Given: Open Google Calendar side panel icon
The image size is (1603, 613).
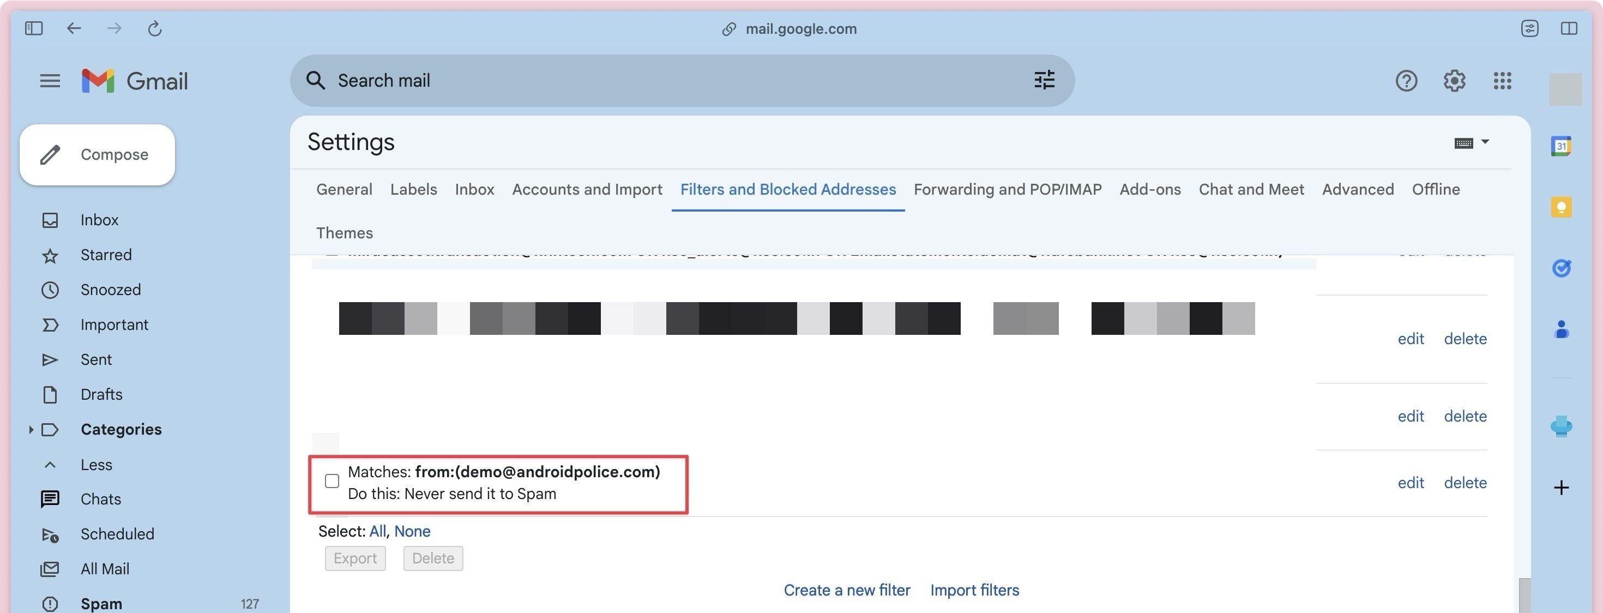Looking at the screenshot, I should tap(1560, 146).
